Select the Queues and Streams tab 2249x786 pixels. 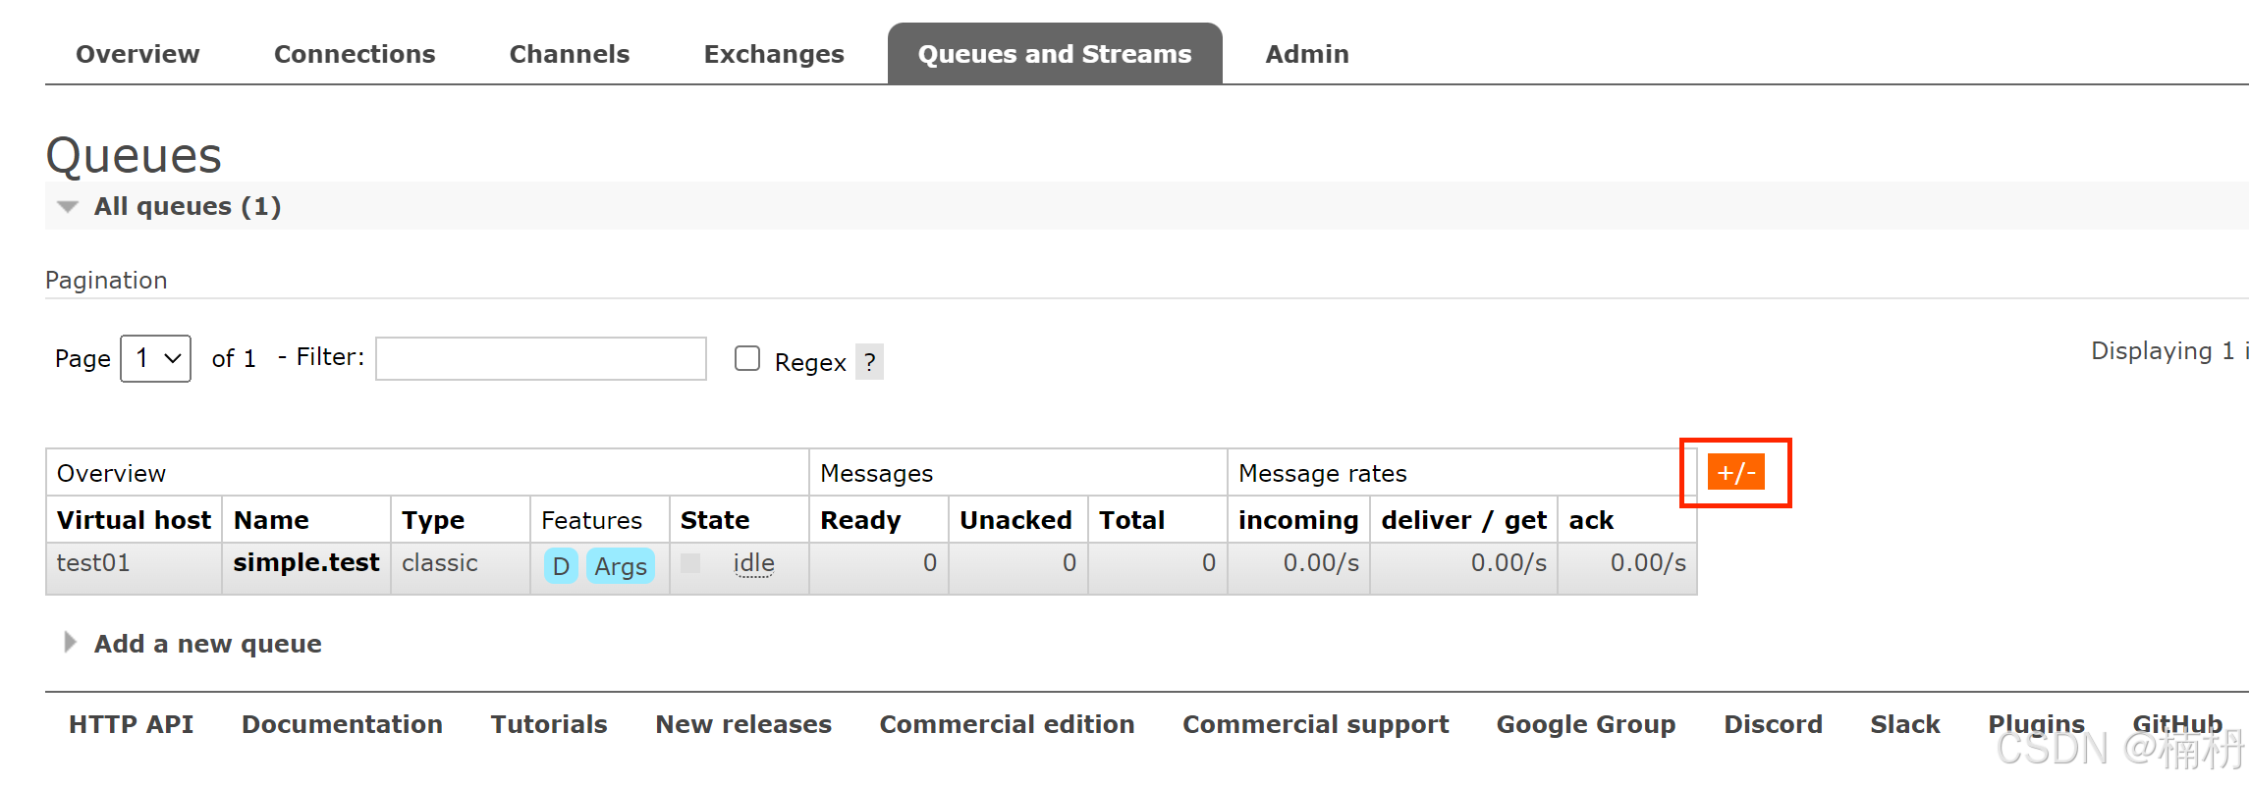[1055, 54]
